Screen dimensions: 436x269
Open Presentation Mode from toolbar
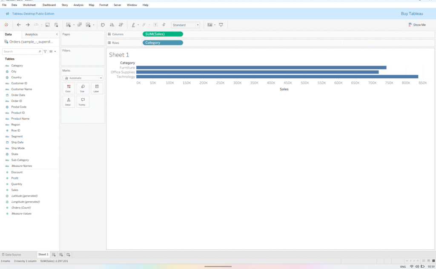[x=221, y=25]
